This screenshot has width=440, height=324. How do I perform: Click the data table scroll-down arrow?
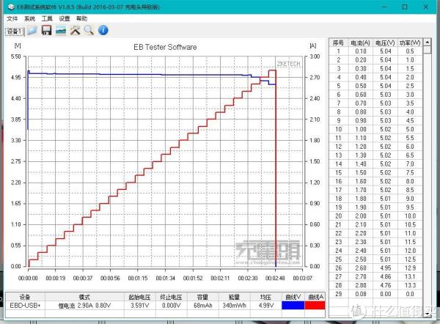tap(427, 314)
